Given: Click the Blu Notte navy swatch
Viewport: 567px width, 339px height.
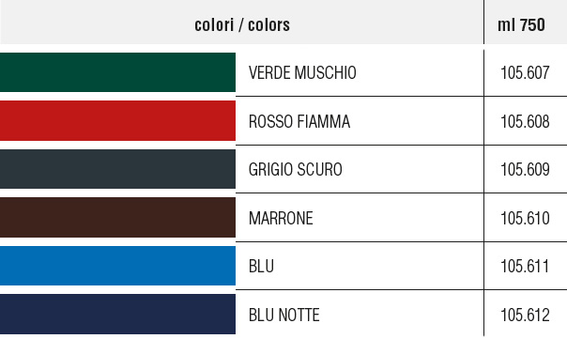Looking at the screenshot, I should click(117, 314).
